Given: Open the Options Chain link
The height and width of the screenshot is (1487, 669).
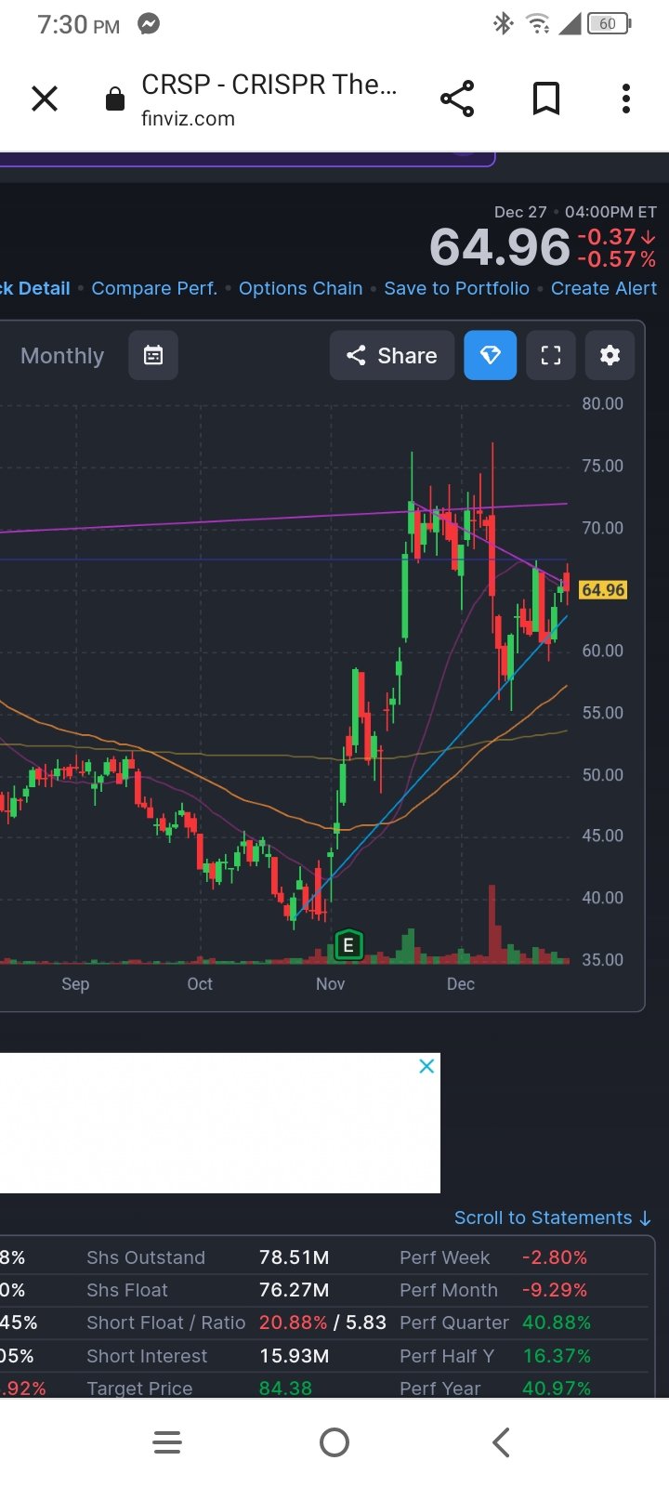Looking at the screenshot, I should point(300,288).
